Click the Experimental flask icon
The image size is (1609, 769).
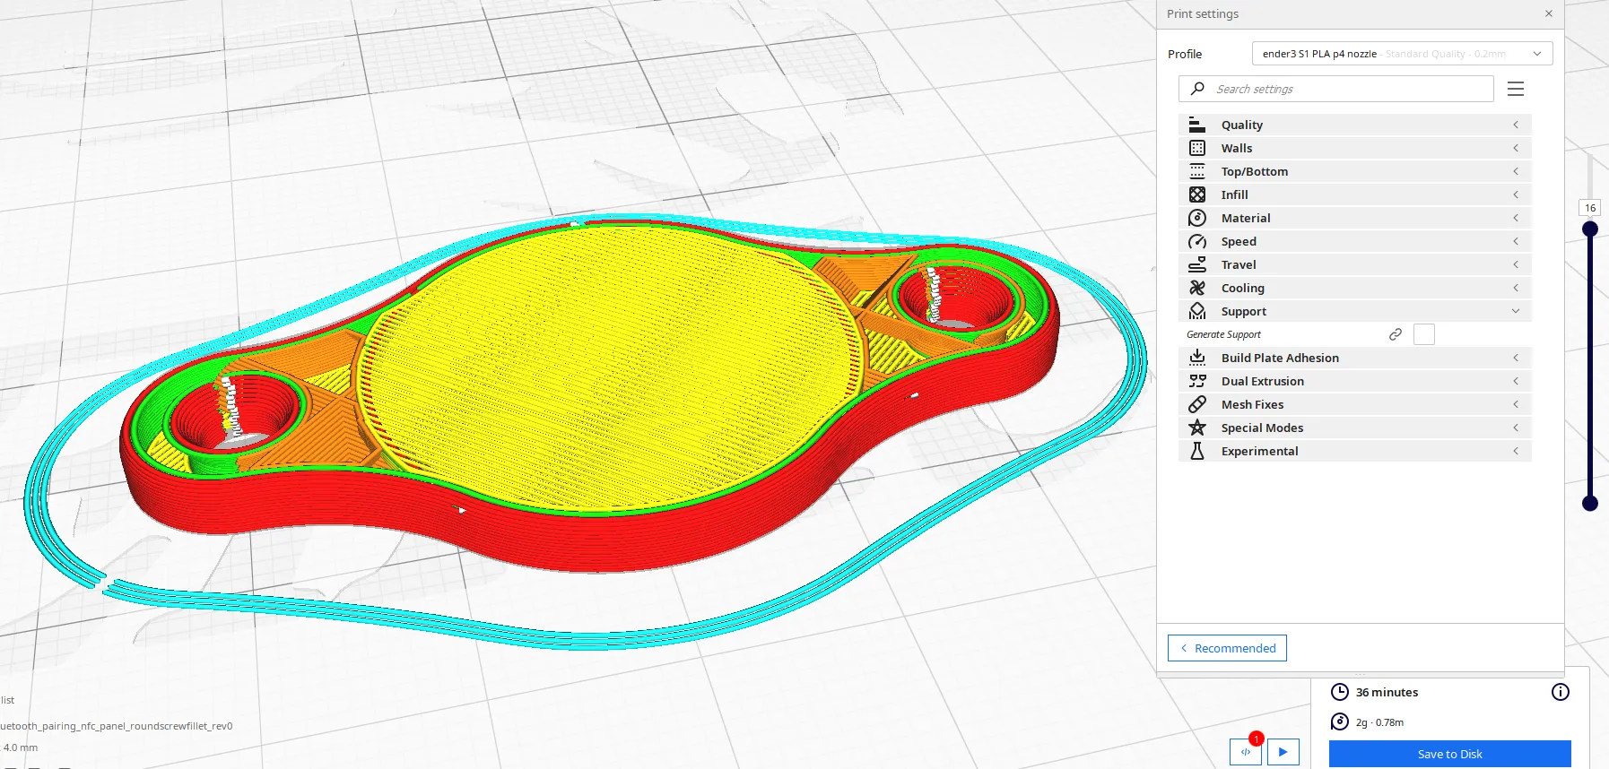pyautogui.click(x=1197, y=451)
